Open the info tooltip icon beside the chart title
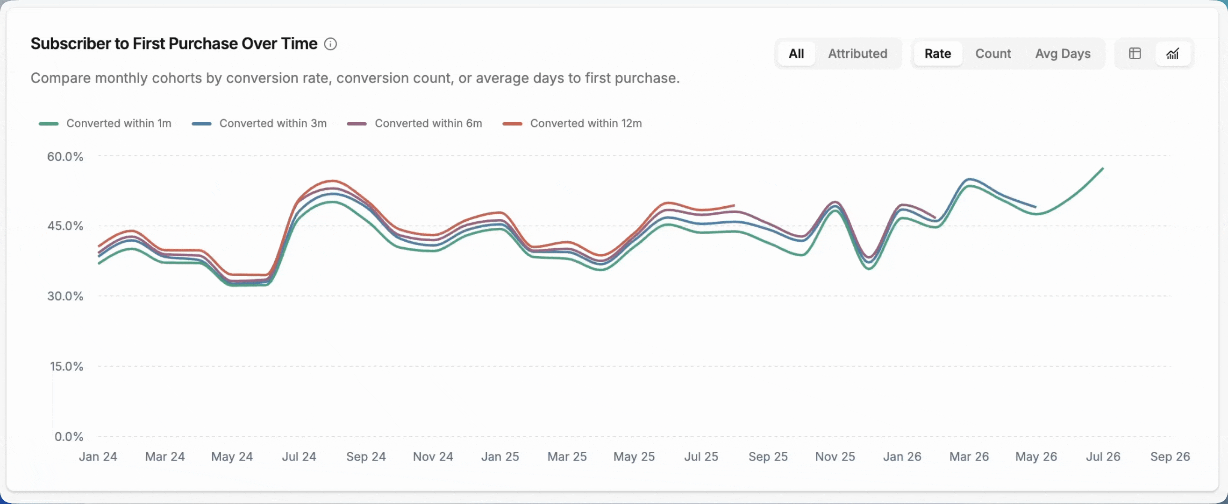Screen dimensions: 1228x504 click(x=330, y=44)
